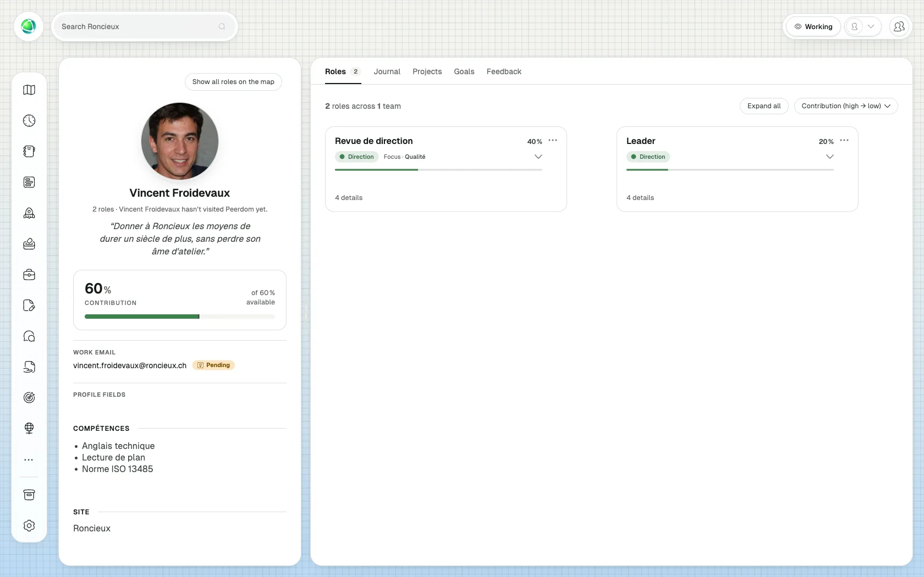Viewport: 924px width, 577px height.
Task: Click the Expand all button
Action: click(764, 106)
